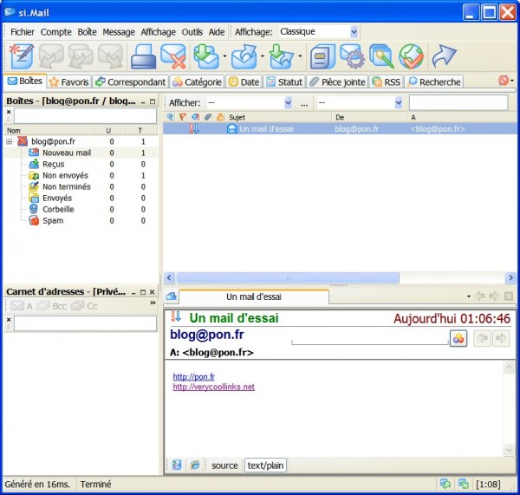Delete message using envelope with red X
520x495 pixels.
173,56
